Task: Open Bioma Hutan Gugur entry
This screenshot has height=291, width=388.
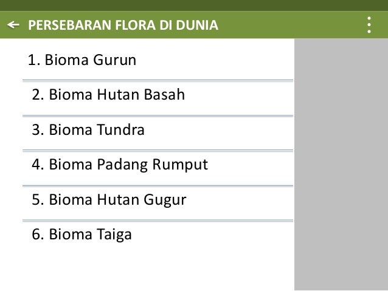Action: click(108, 200)
